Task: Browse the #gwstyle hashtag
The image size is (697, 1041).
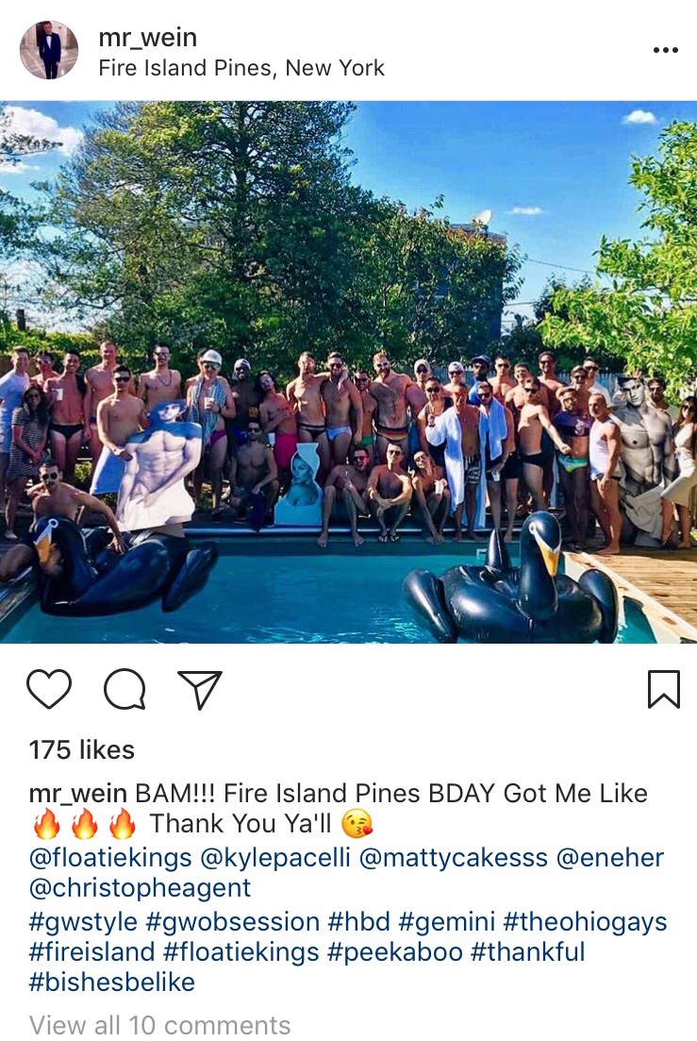Action: click(x=83, y=922)
